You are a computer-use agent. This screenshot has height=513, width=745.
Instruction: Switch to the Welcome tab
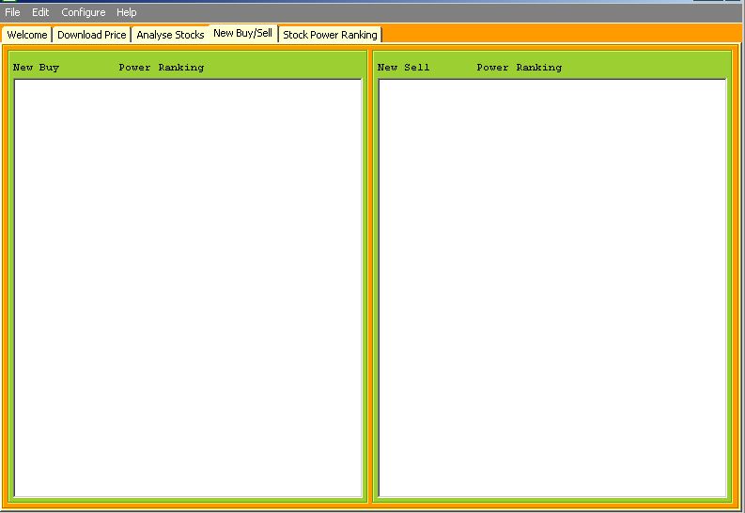pyautogui.click(x=27, y=35)
